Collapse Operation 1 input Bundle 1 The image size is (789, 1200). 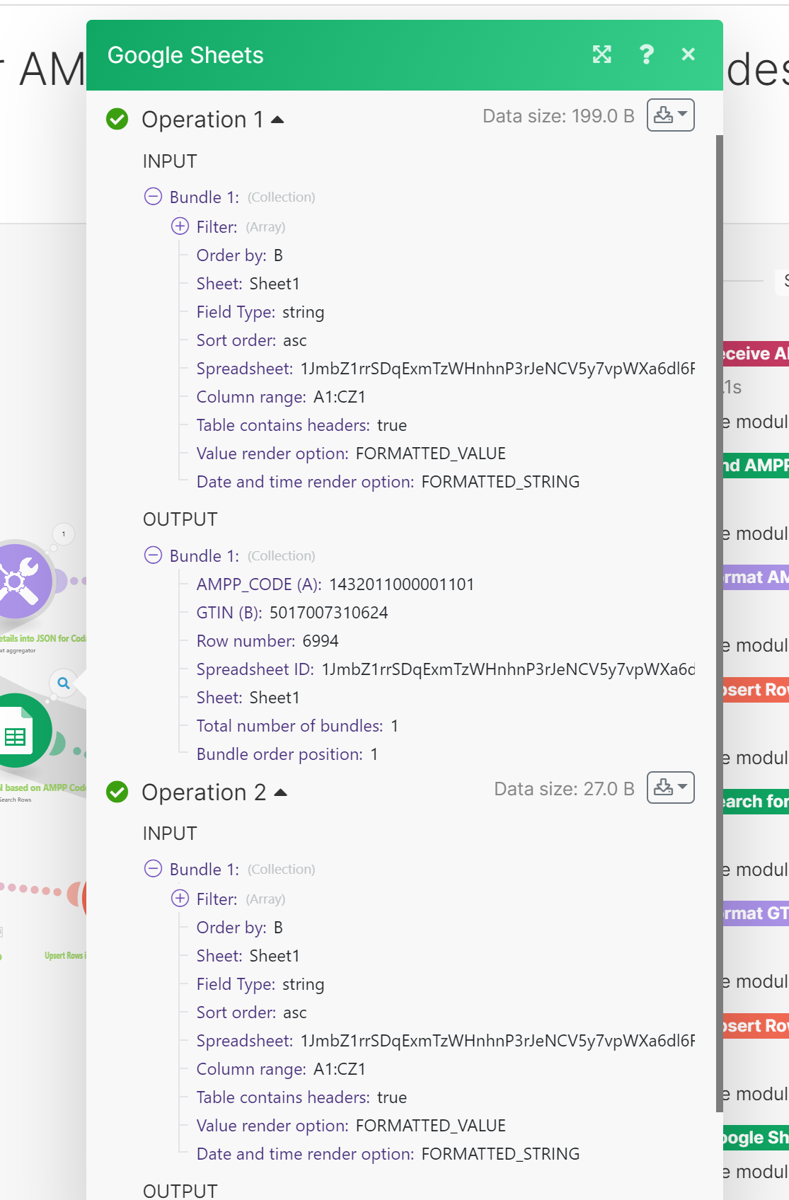[x=153, y=197]
